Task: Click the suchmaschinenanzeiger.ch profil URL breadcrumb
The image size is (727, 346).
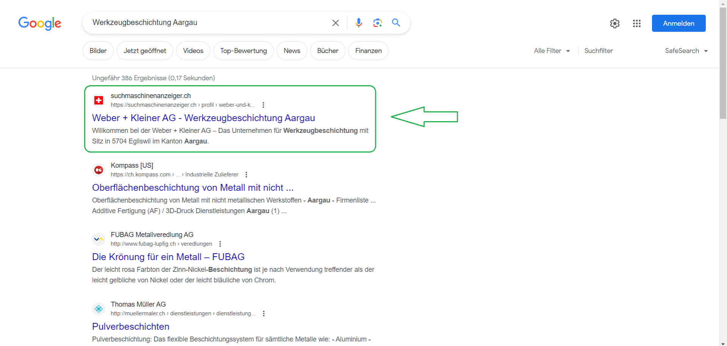Action: 183,105
